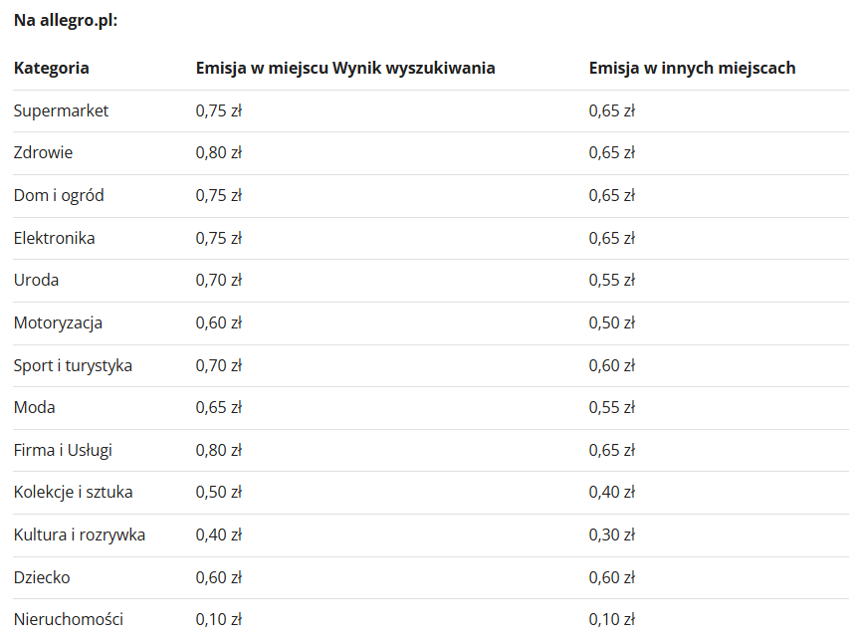Screen dimensions: 863x640
Task: Click 0,50 zł price in Motoryzacja row
Action: tap(611, 322)
